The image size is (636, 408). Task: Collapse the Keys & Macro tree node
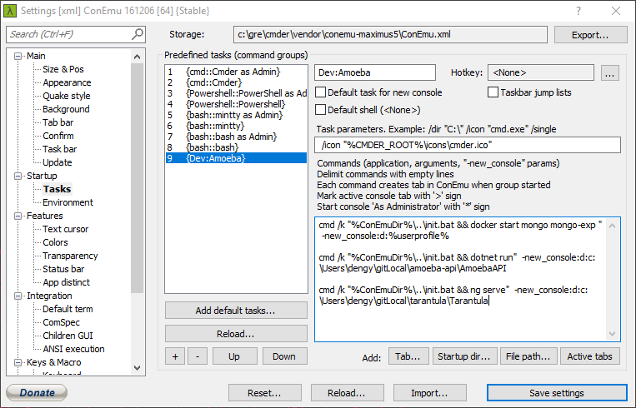click(x=18, y=362)
